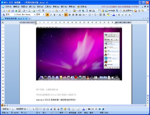Apply font color A in the drawing toolbar
150x115 pixels.
[83, 109]
